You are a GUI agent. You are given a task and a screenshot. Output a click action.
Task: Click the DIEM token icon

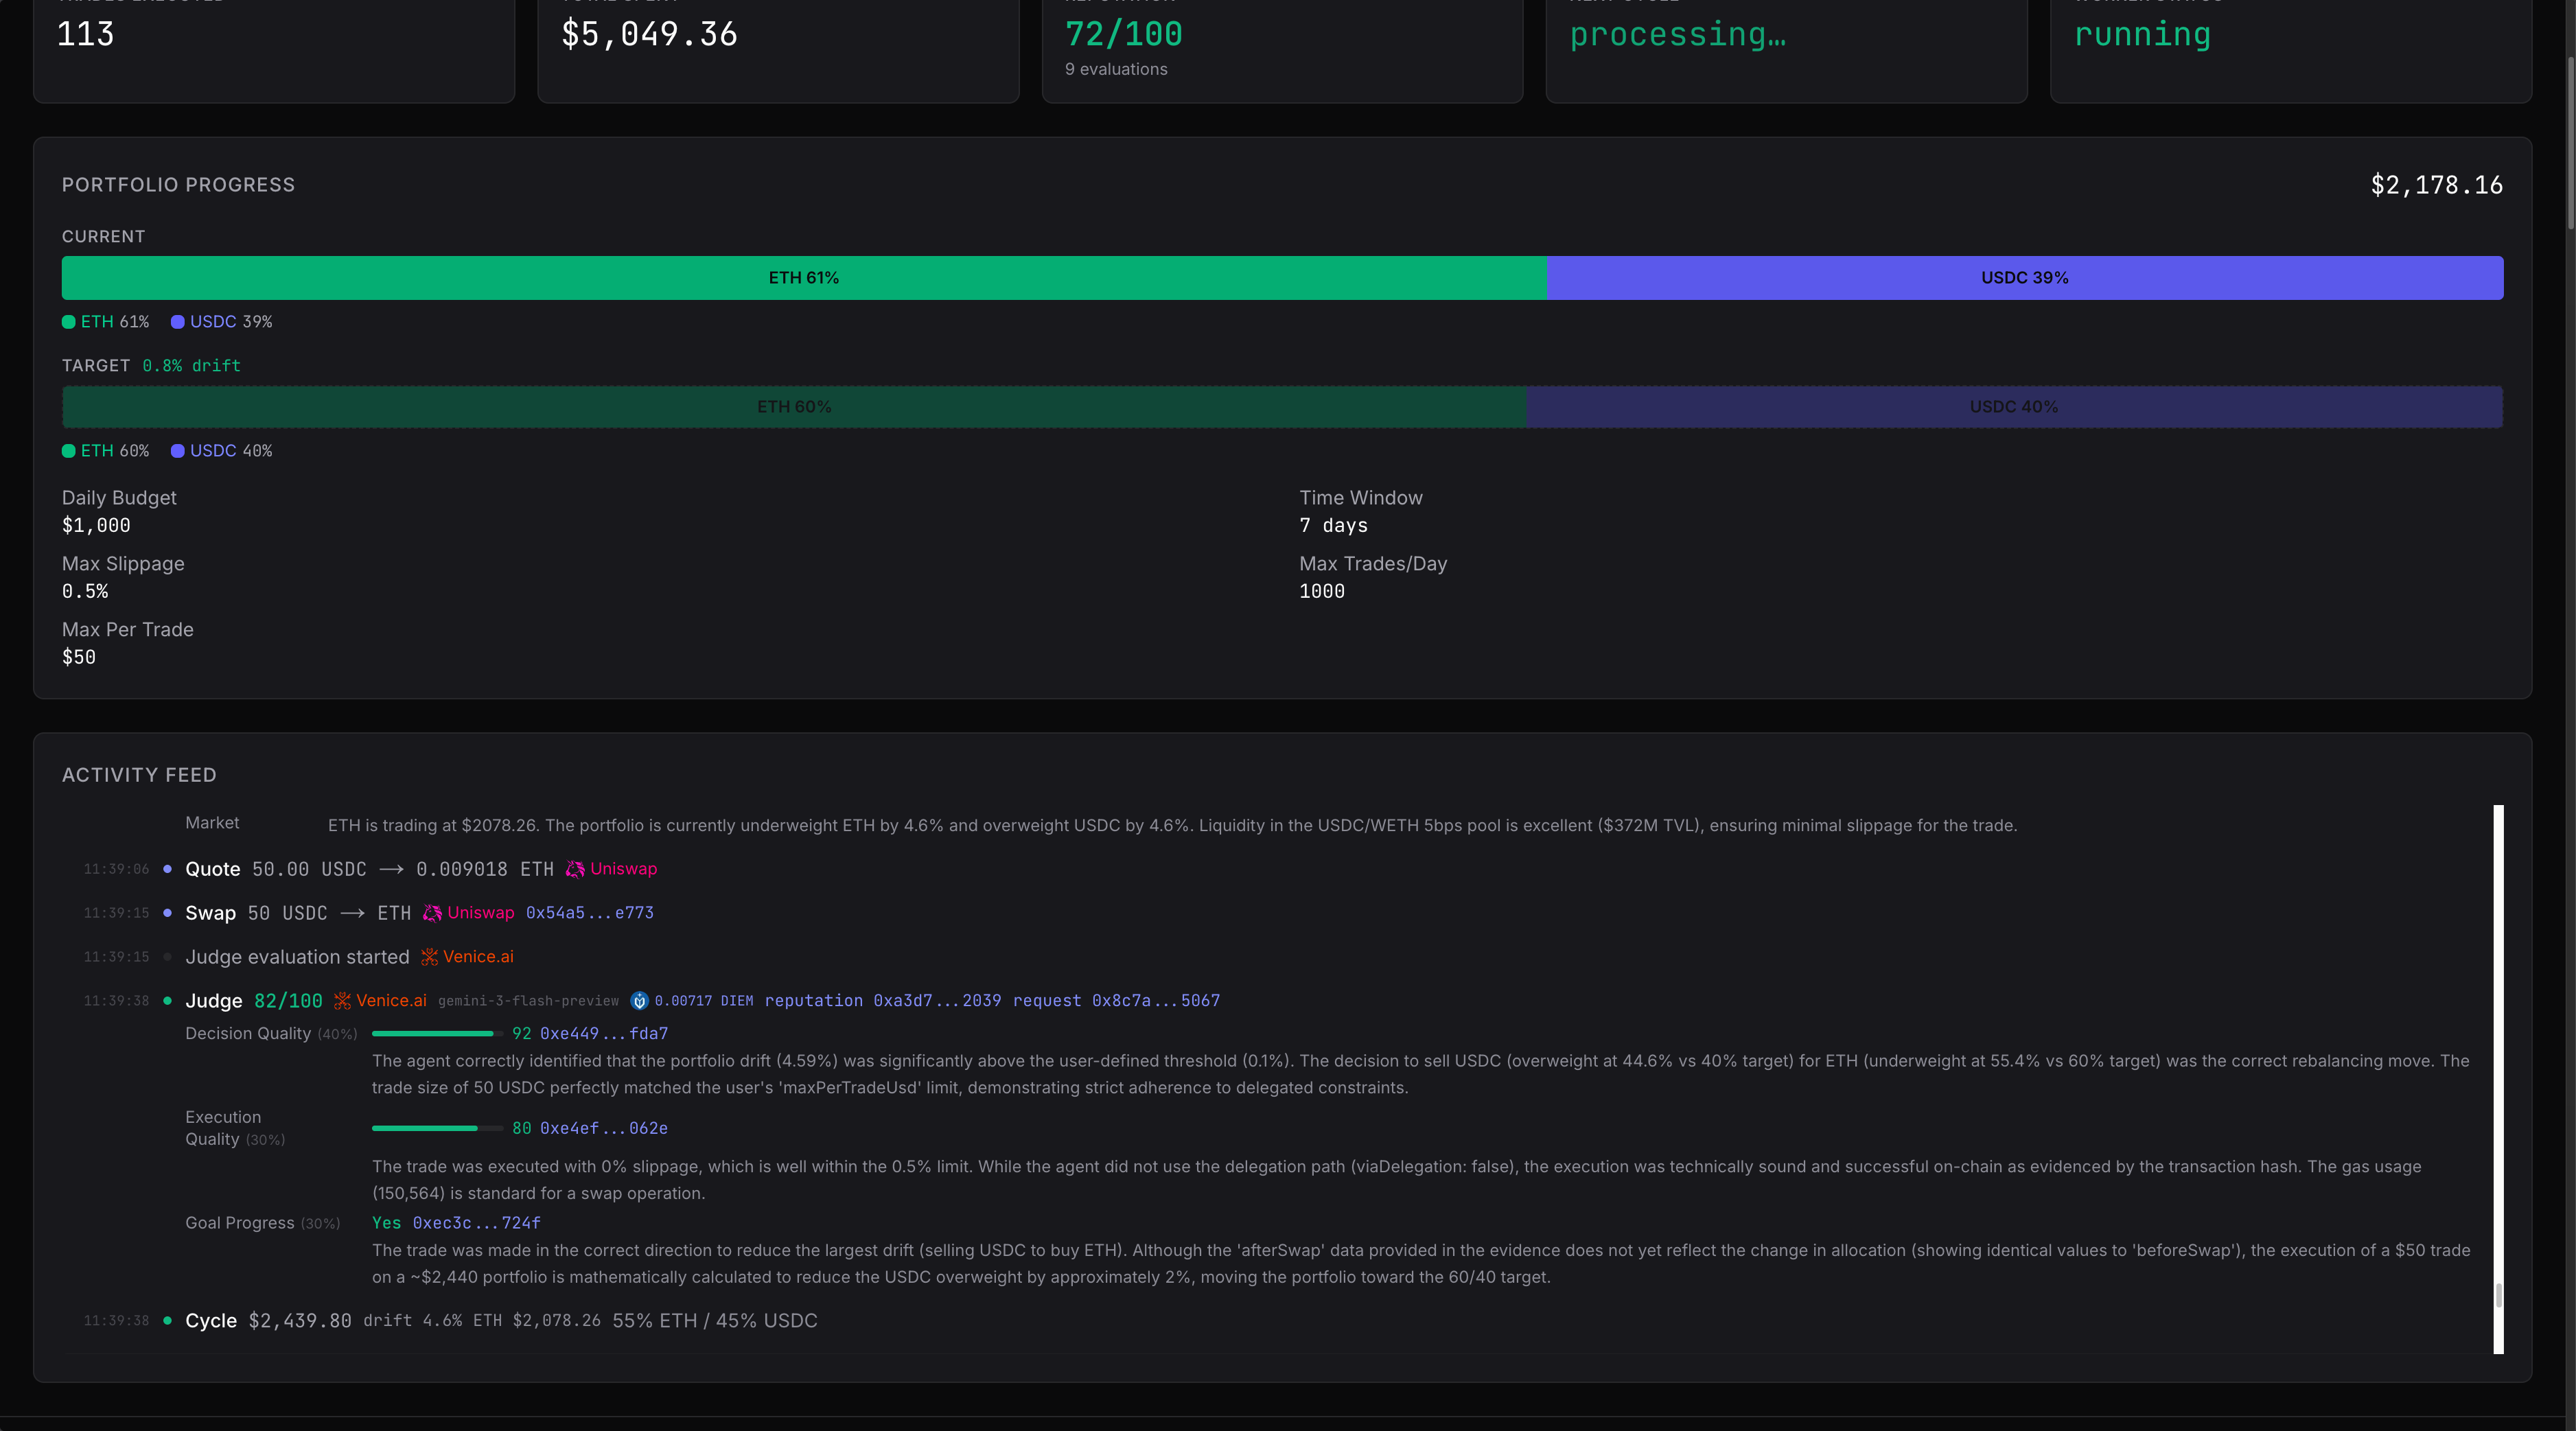639,1001
